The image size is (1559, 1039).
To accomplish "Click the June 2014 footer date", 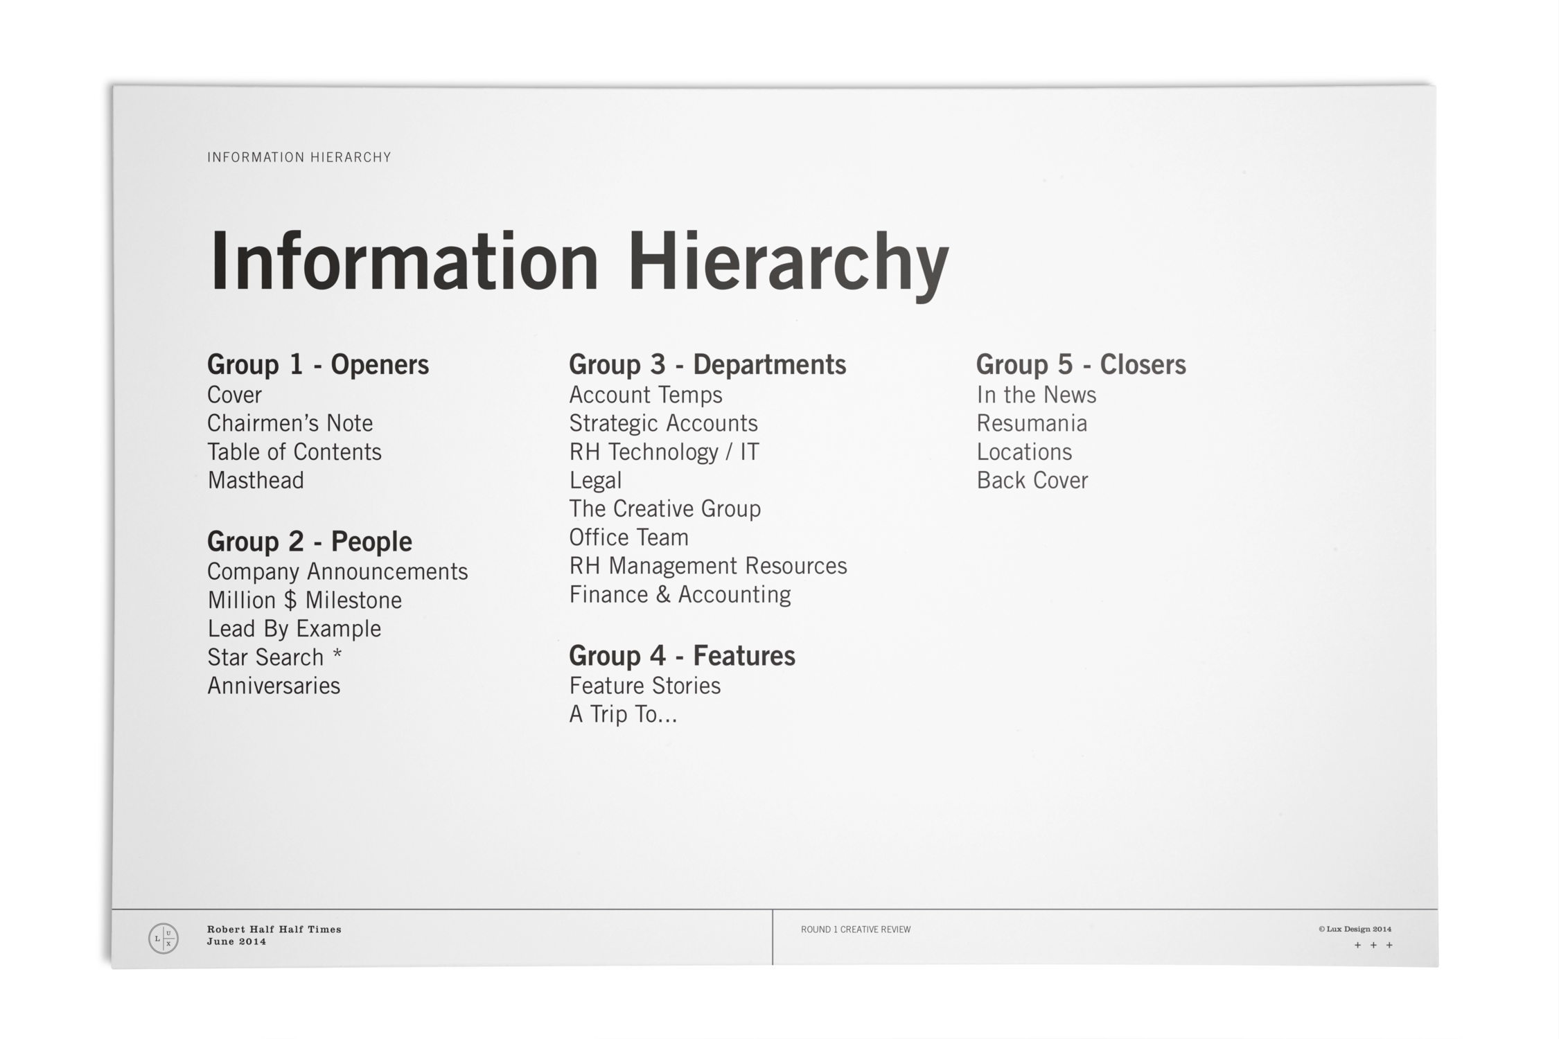I will (x=236, y=942).
